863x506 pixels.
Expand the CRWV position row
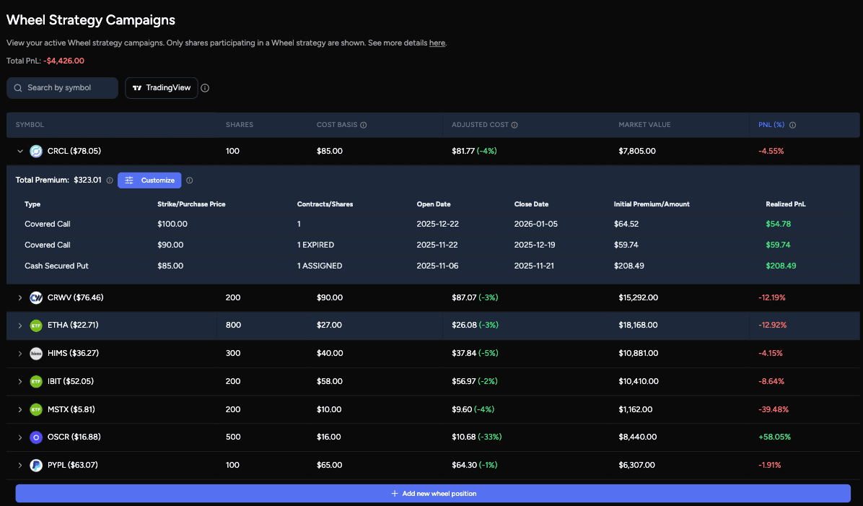tap(20, 297)
